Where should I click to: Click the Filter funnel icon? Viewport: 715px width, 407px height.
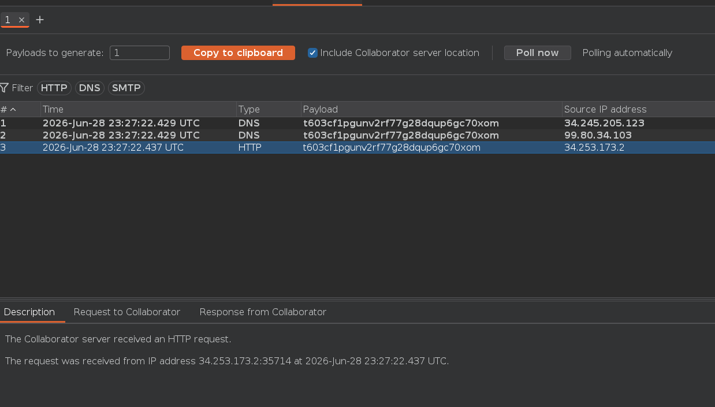click(5, 88)
